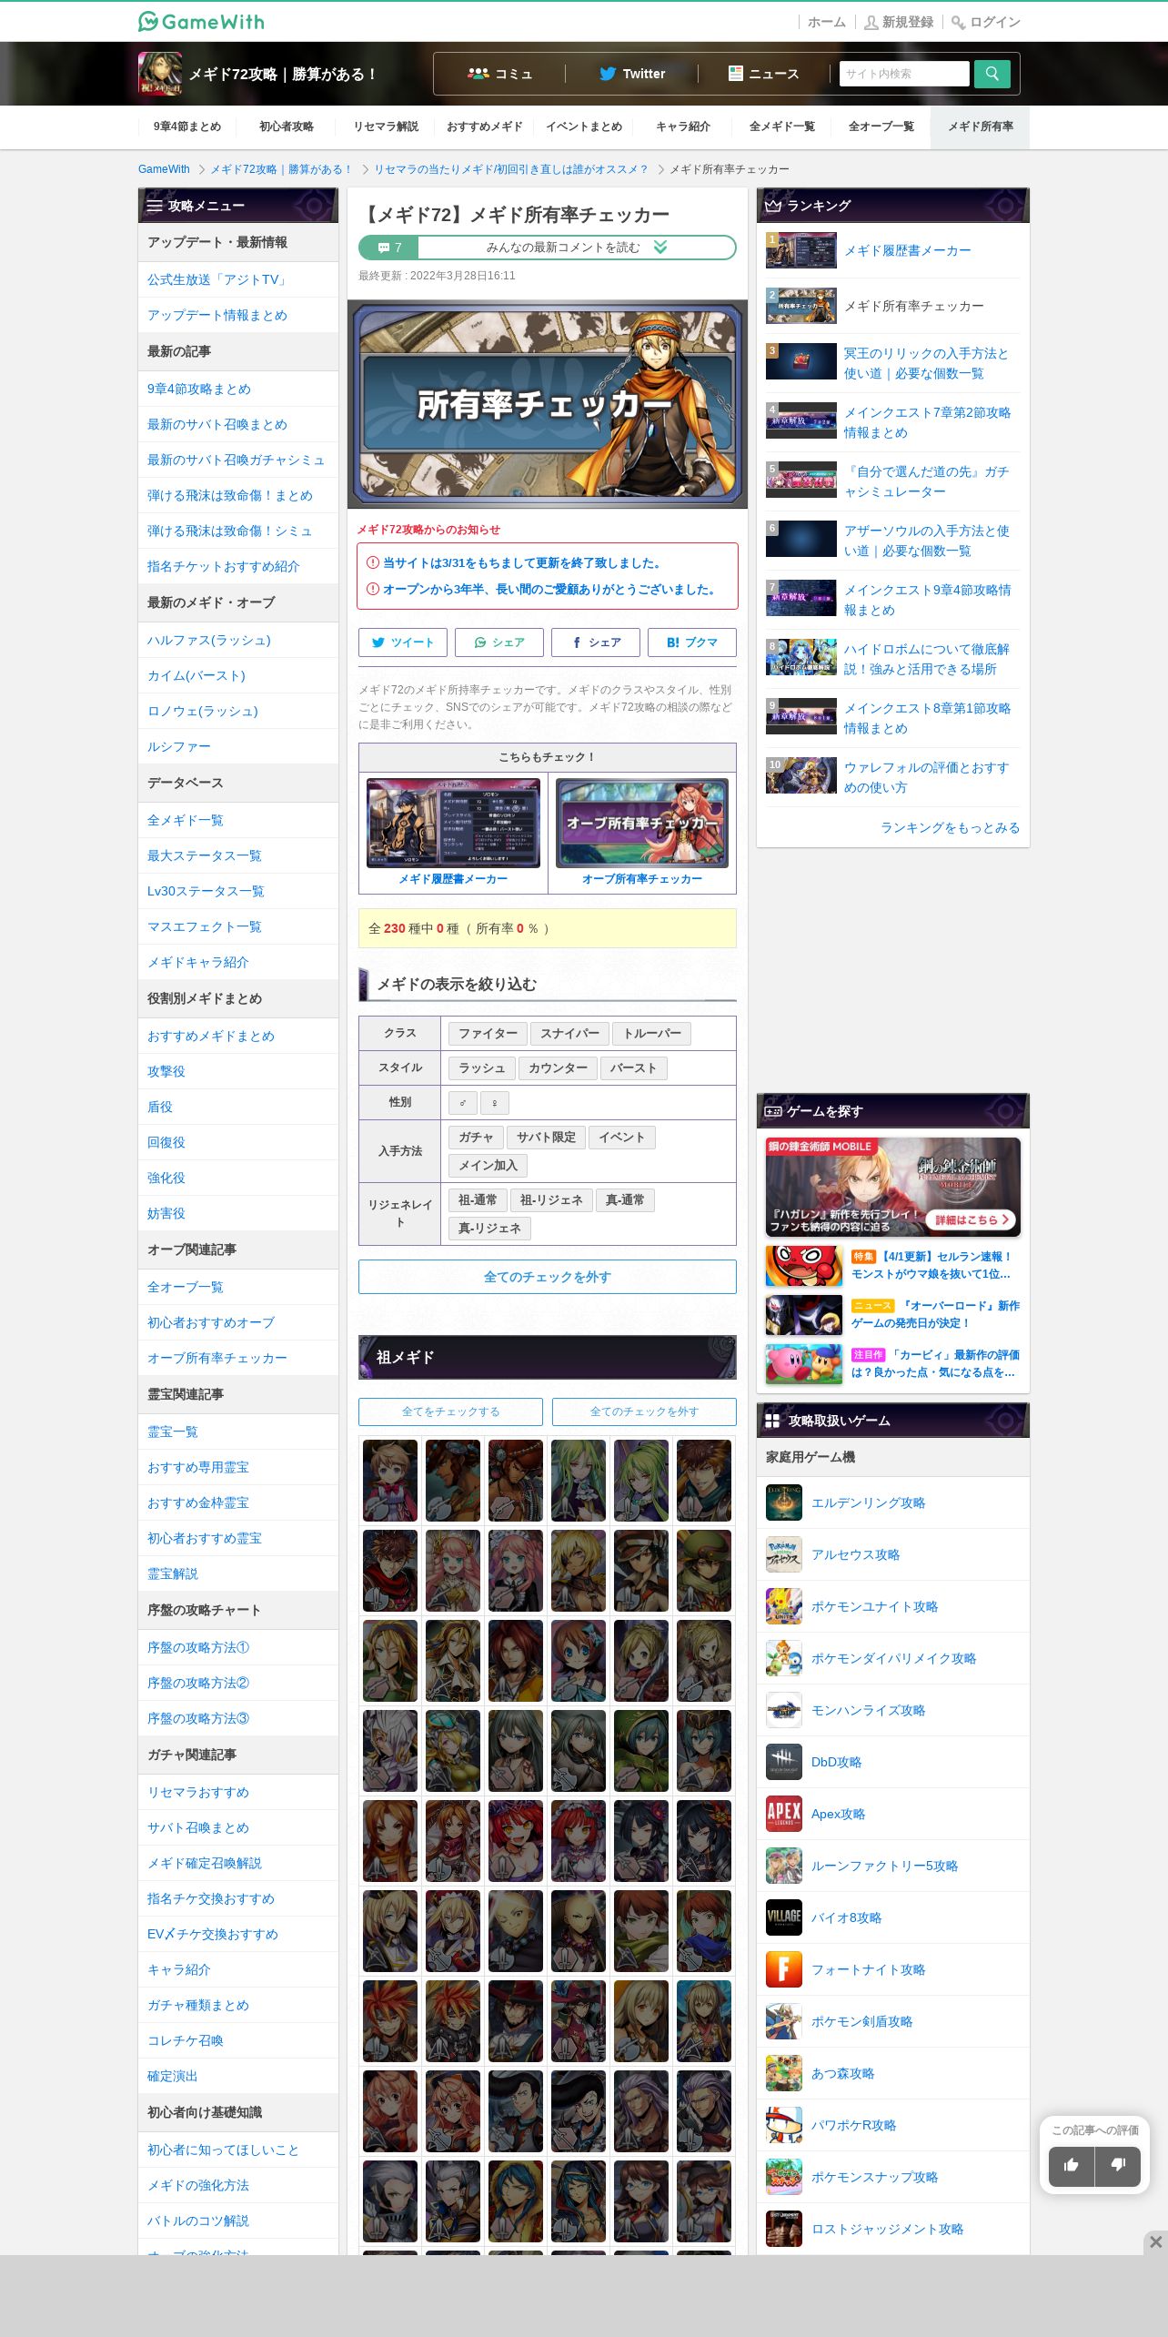Viewport: 1168px width, 2337px height.
Task: Toggle the メイン加入 filter
Action: click(488, 1166)
